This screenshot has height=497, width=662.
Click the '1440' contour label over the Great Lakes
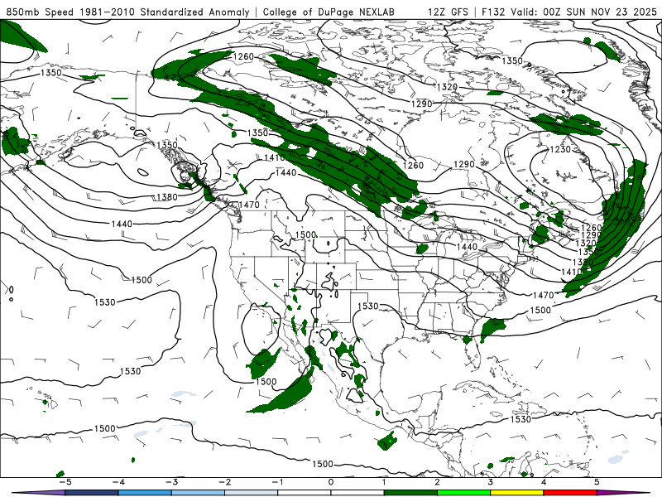tap(467, 247)
